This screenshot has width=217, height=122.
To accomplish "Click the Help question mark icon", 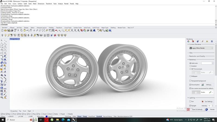I will (110, 30).
